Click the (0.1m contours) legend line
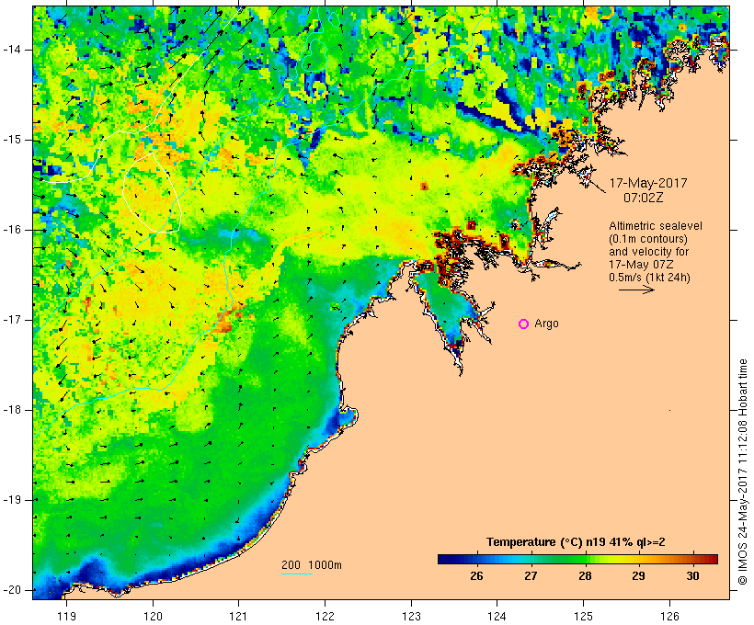The height and width of the screenshot is (625, 754). 648,239
